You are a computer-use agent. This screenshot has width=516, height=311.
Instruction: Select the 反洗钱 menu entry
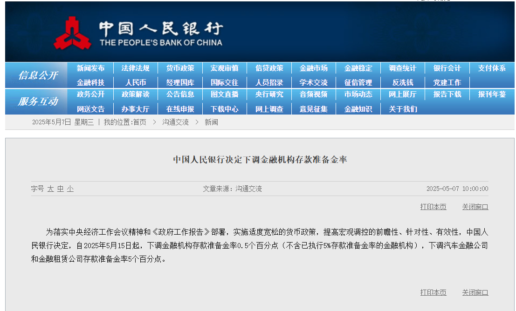pos(402,82)
